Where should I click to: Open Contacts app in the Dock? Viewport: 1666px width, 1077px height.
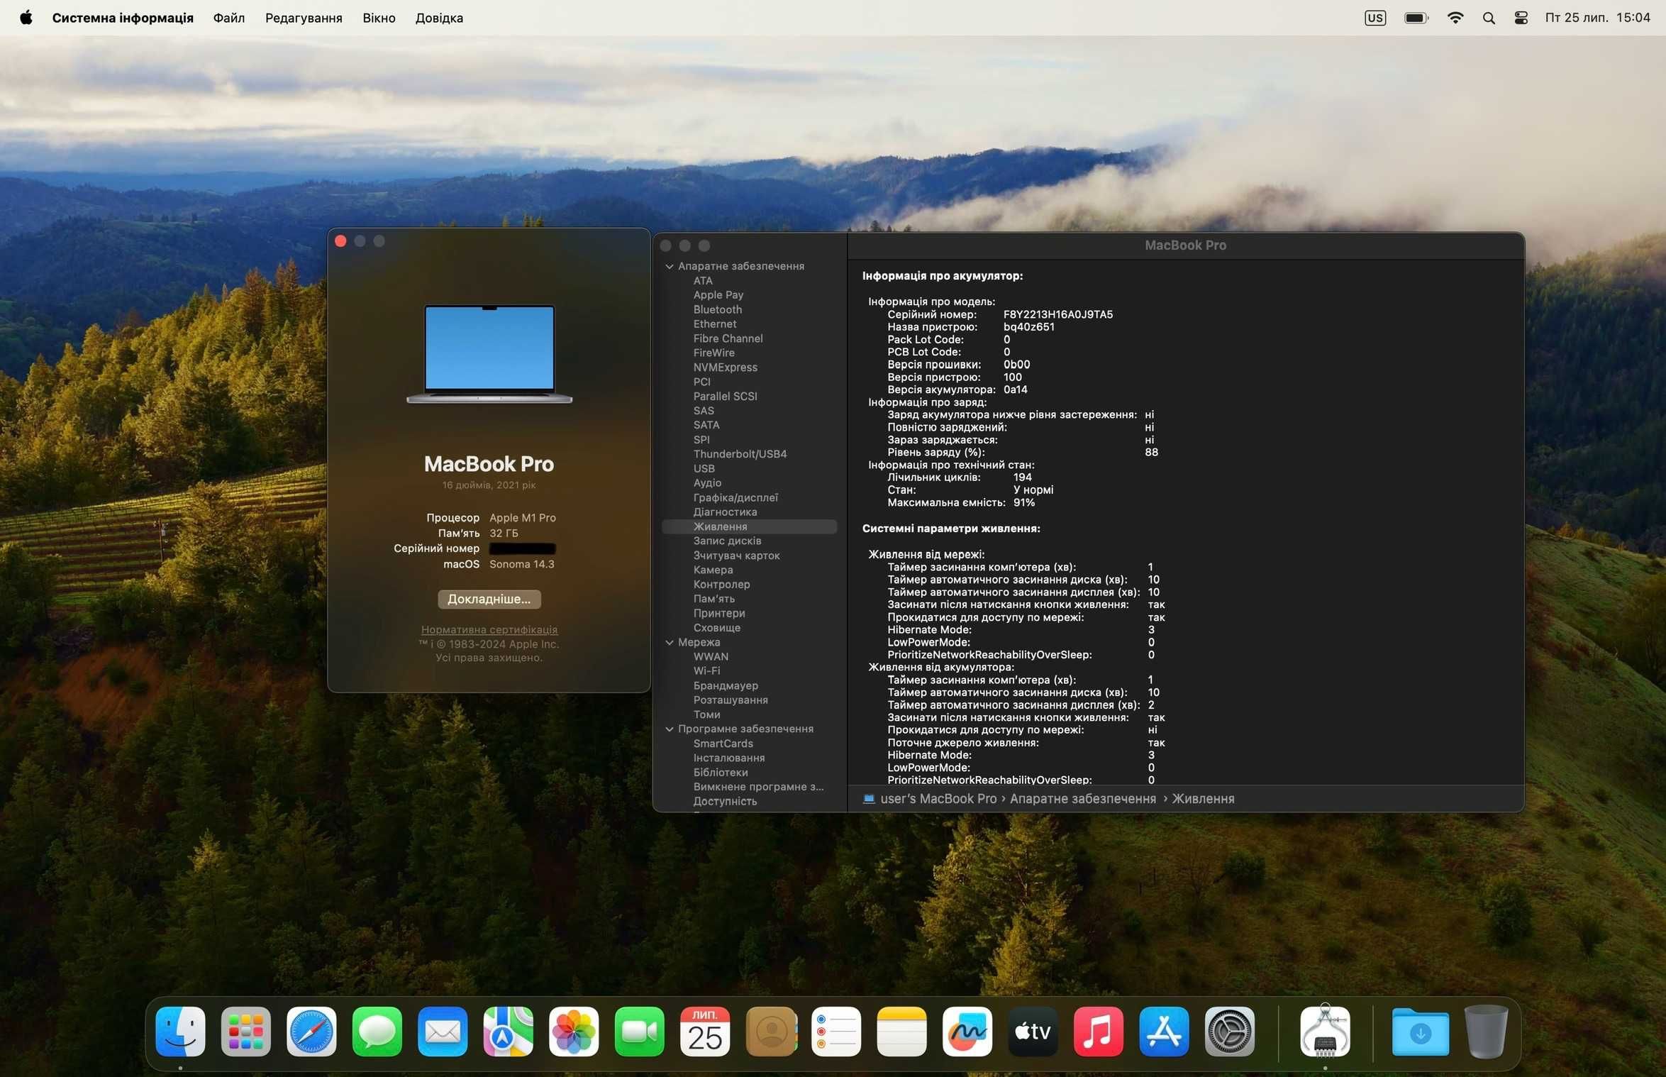[x=771, y=1031]
